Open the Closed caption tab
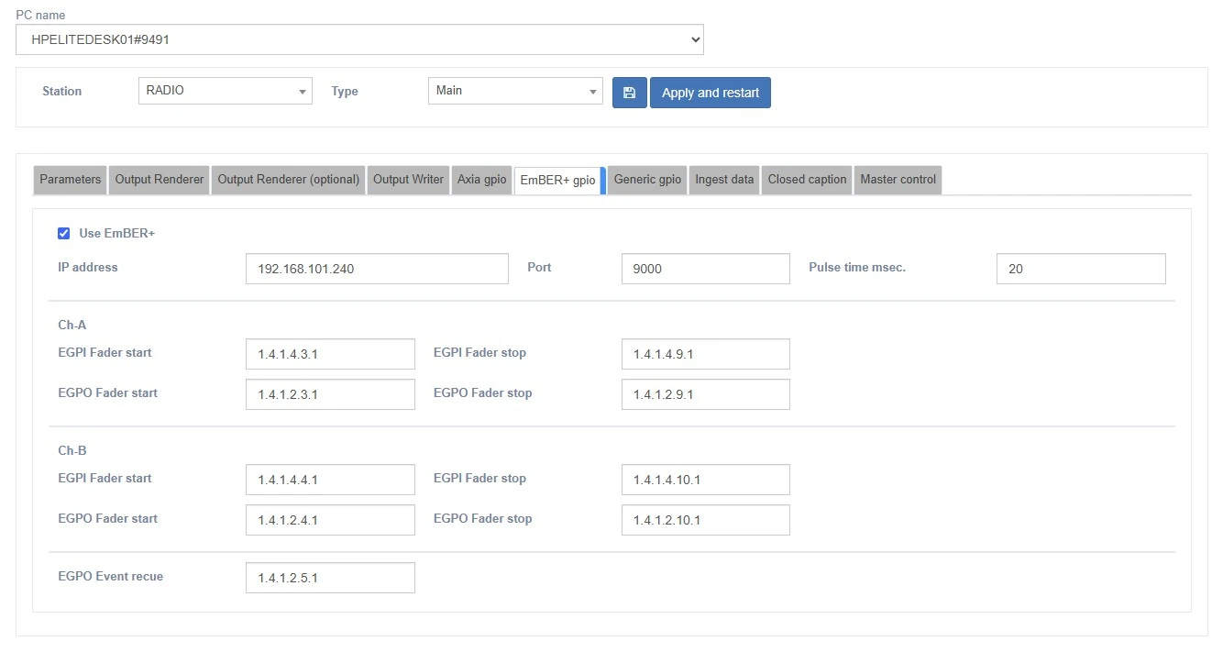Viewport: 1223px width, 652px height. tap(807, 180)
